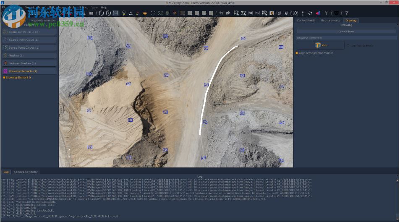Viewport: 400px width, 222px height.
Task: Click the lightbulb lighting toolbar icon
Action: [x=124, y=13]
